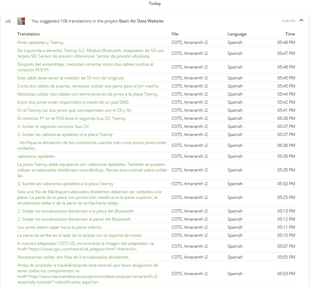Click the 05:46 PM time cell
Image resolution: width=320 pixels, height=286 pixels.
[x=286, y=67]
